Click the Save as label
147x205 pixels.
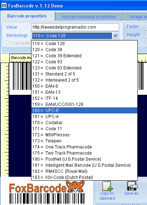pos(131,193)
